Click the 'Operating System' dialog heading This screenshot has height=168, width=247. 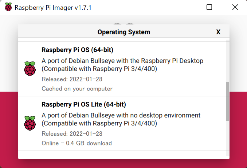point(124,32)
